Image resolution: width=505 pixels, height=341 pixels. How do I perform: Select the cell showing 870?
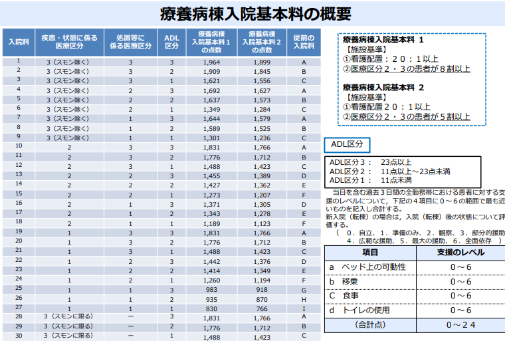(x=262, y=300)
